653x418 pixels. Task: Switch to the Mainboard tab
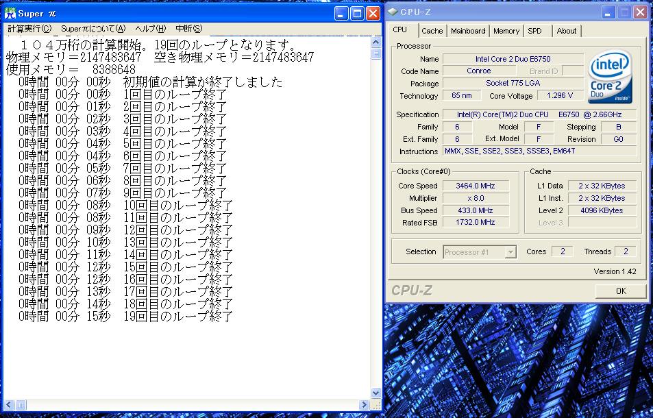click(468, 31)
